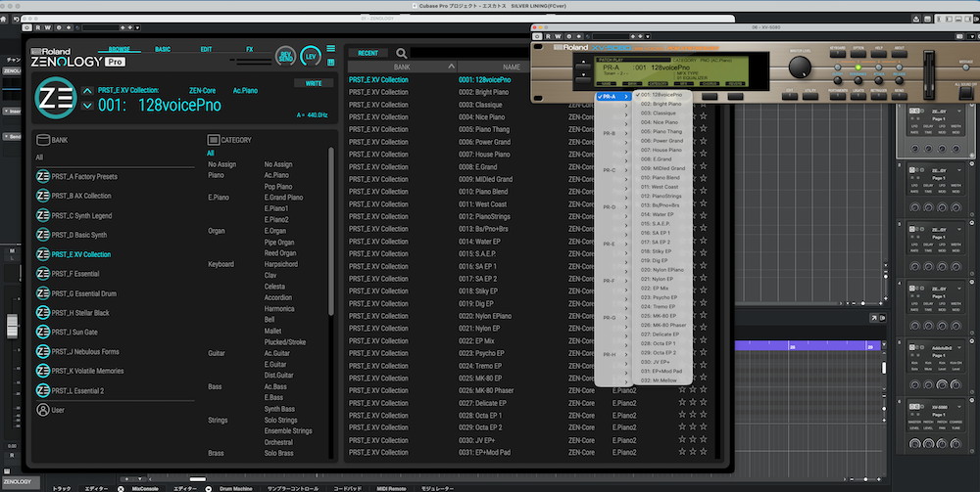This screenshot has height=492, width=980.
Task: Click the User bank person icon
Action: tap(42, 410)
